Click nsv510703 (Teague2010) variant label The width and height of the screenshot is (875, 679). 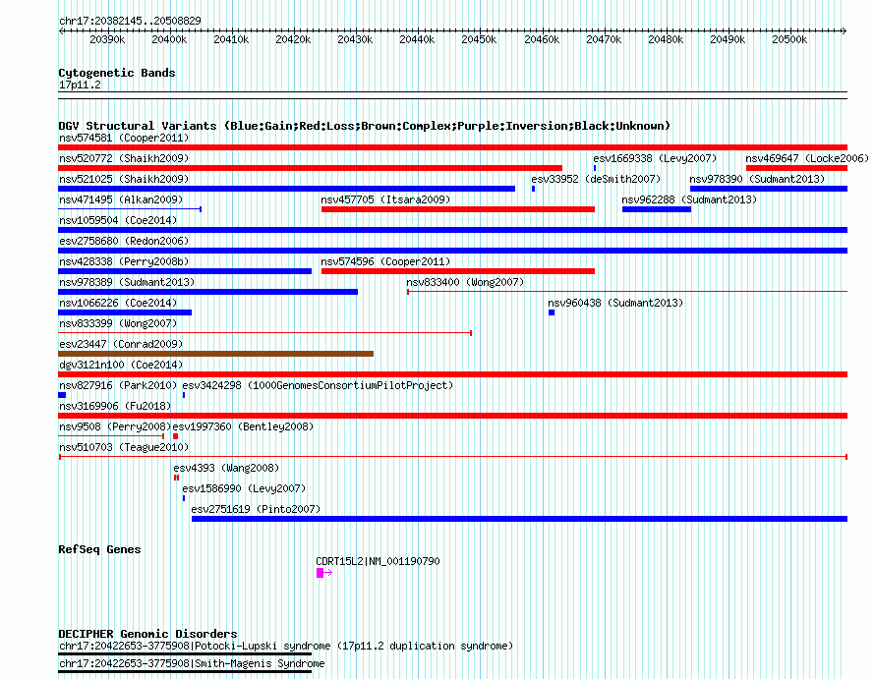coord(124,447)
